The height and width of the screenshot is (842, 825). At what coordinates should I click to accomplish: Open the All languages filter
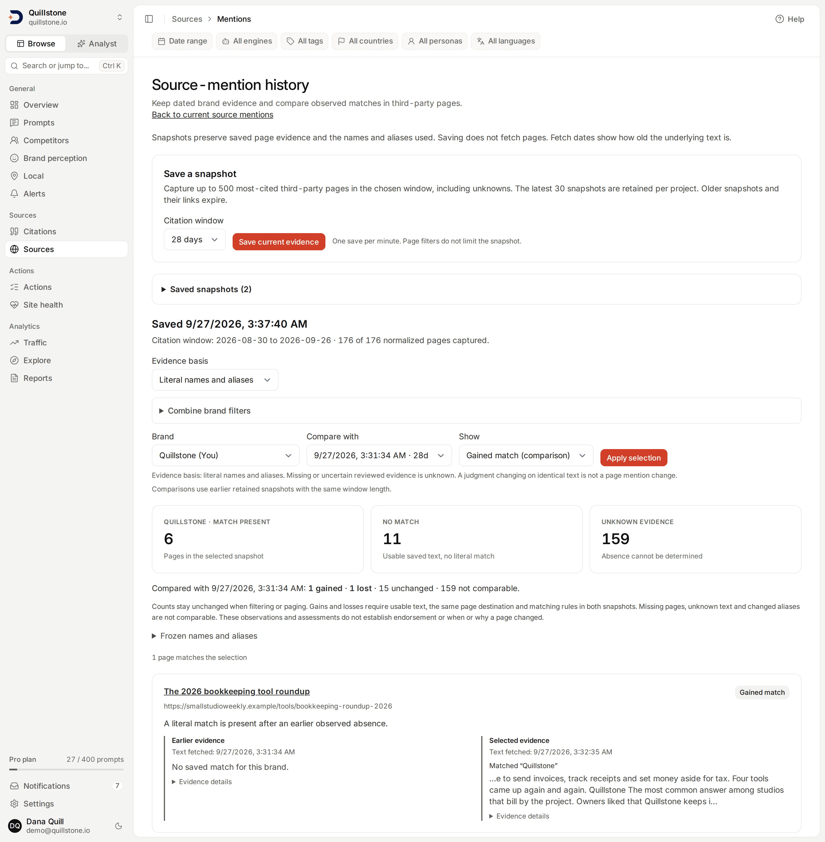[x=505, y=41]
